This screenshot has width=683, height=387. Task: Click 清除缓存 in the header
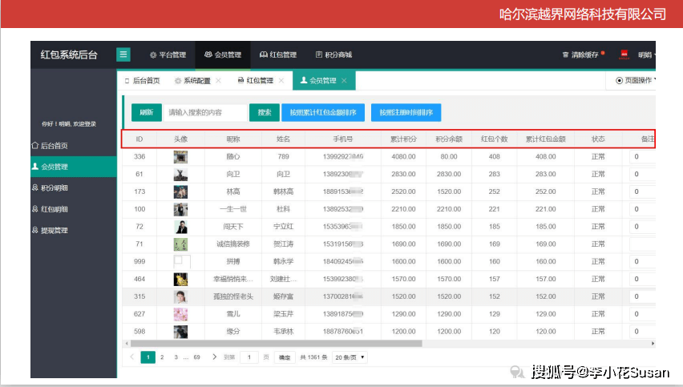coord(584,54)
